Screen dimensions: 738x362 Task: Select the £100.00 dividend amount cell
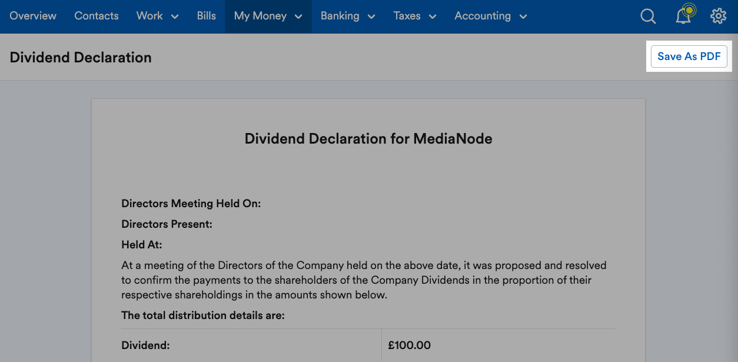[x=410, y=346]
